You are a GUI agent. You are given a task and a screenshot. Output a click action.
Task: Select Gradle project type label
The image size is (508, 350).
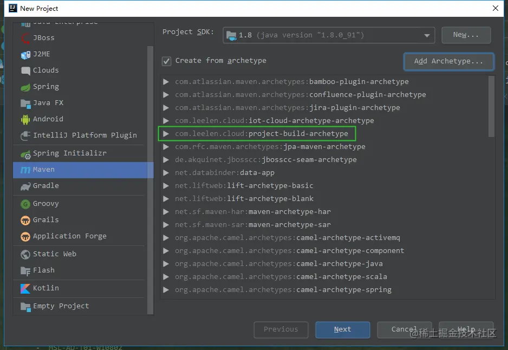click(x=46, y=186)
